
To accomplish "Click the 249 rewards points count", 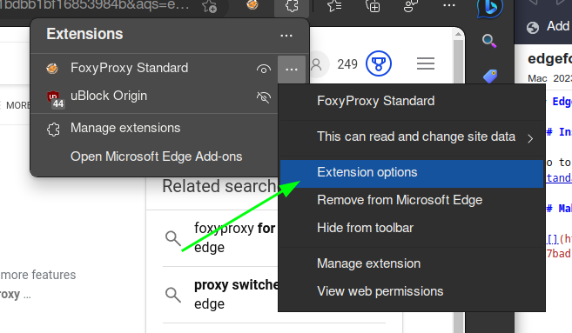I will [x=347, y=64].
